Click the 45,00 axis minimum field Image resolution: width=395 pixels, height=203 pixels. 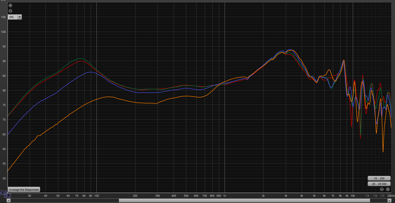(x=3, y=193)
